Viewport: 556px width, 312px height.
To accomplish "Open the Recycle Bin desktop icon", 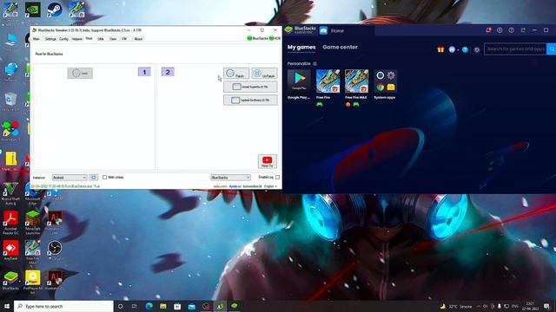I will (10, 101).
